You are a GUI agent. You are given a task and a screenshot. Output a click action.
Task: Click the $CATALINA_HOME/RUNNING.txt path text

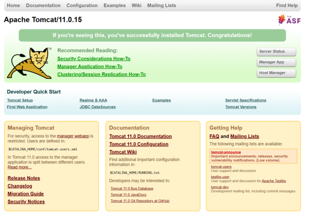(135, 173)
